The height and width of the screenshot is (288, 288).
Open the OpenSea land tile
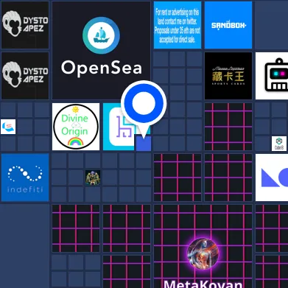point(101,50)
